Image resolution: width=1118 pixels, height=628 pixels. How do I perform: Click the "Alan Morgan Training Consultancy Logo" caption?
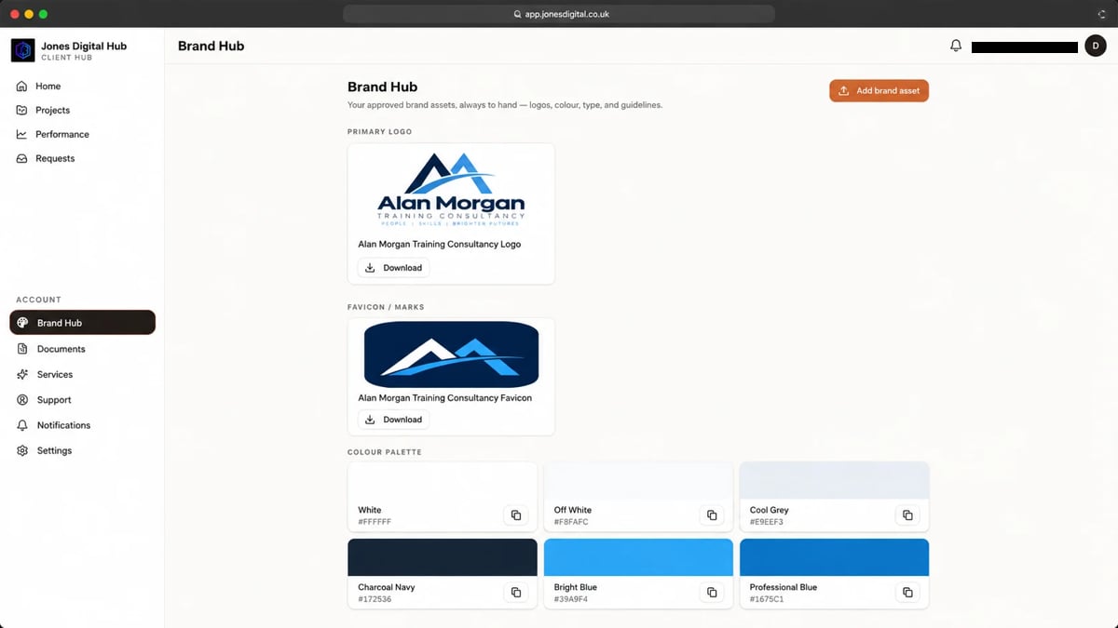440,245
